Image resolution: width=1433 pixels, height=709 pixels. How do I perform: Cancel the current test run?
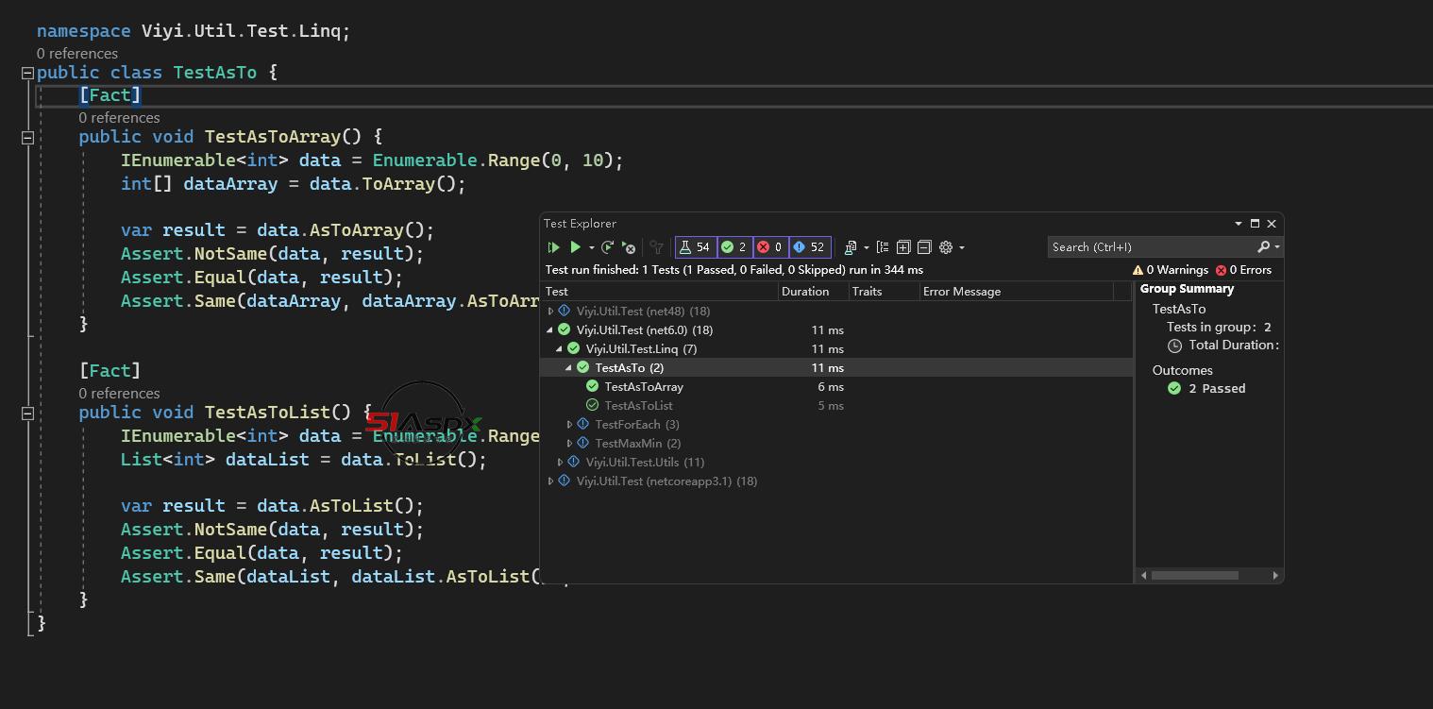point(629,247)
